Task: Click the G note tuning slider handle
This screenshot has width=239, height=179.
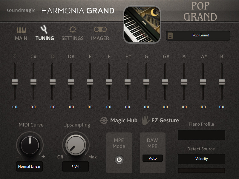Action: tap(146, 82)
